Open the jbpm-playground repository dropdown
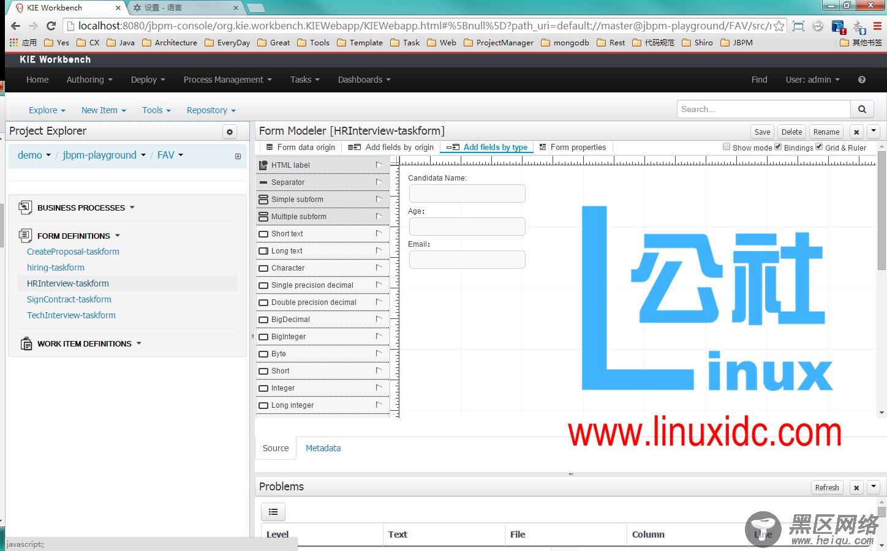The width and height of the screenshot is (887, 551). click(x=104, y=156)
